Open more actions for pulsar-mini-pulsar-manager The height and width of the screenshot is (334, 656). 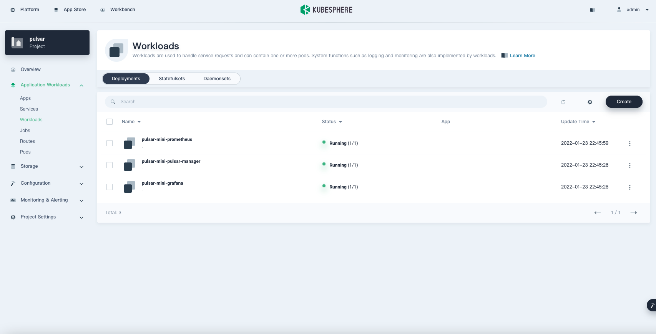click(x=629, y=165)
